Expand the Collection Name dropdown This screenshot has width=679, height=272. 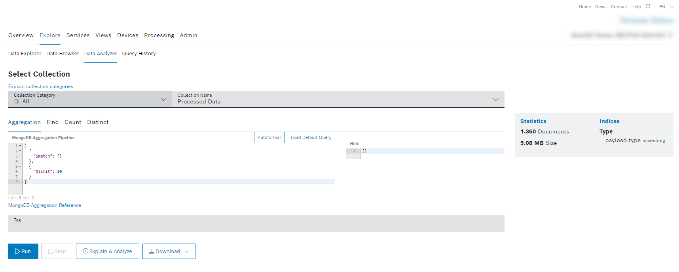(x=495, y=99)
